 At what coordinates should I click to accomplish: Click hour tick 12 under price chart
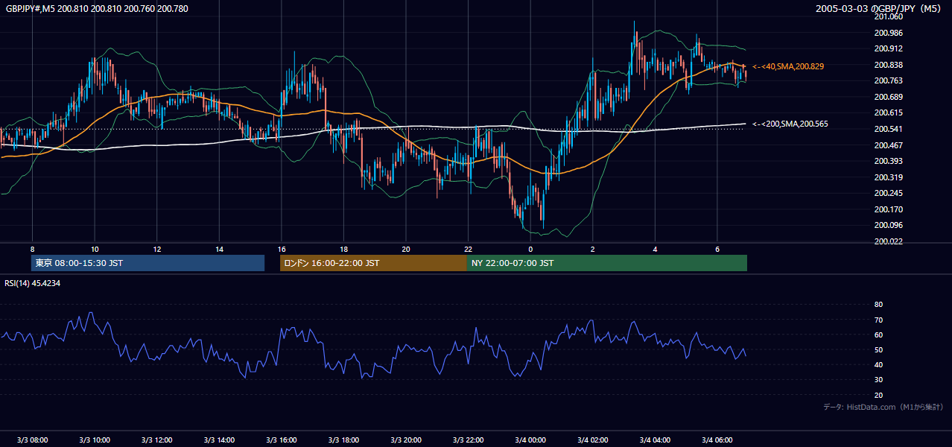[x=156, y=249]
